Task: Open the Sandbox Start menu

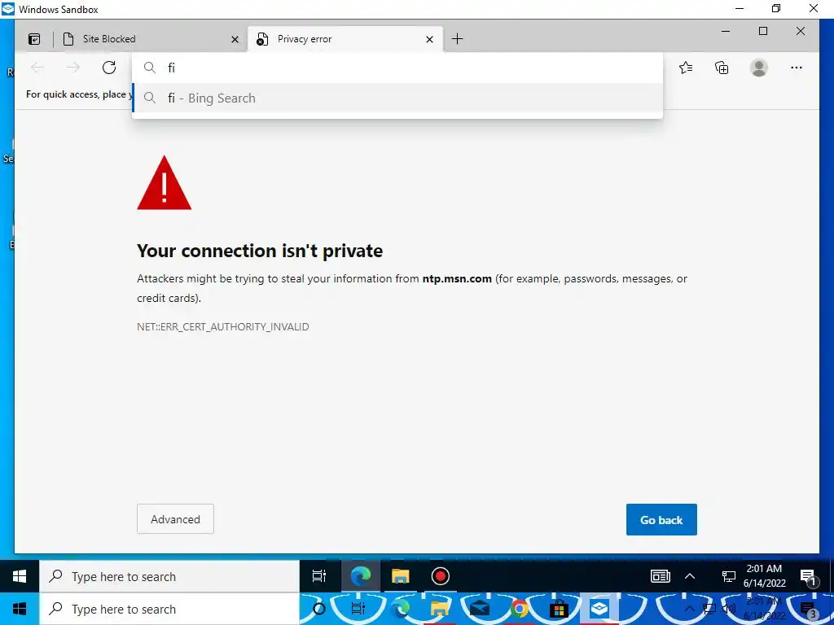Action: 20,577
